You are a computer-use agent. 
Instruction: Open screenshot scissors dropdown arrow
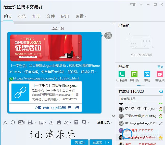coord(70,123)
